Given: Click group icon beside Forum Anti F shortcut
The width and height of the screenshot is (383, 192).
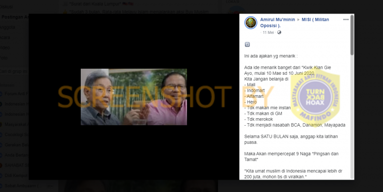Looking at the screenshot, I should pyautogui.click(x=0, y=94).
